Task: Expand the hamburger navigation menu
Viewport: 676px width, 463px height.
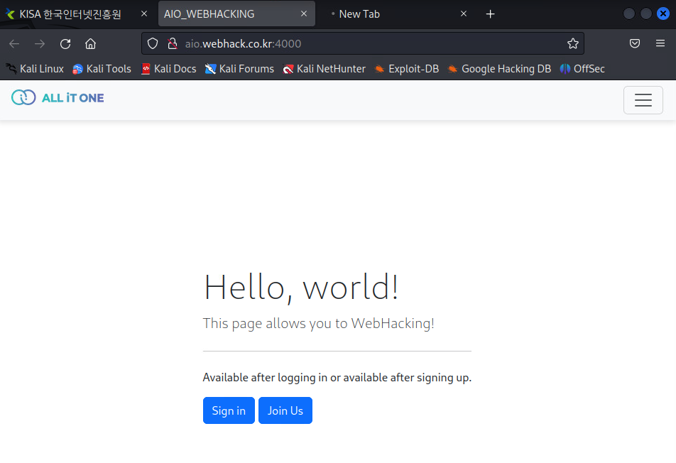Action: click(x=643, y=100)
